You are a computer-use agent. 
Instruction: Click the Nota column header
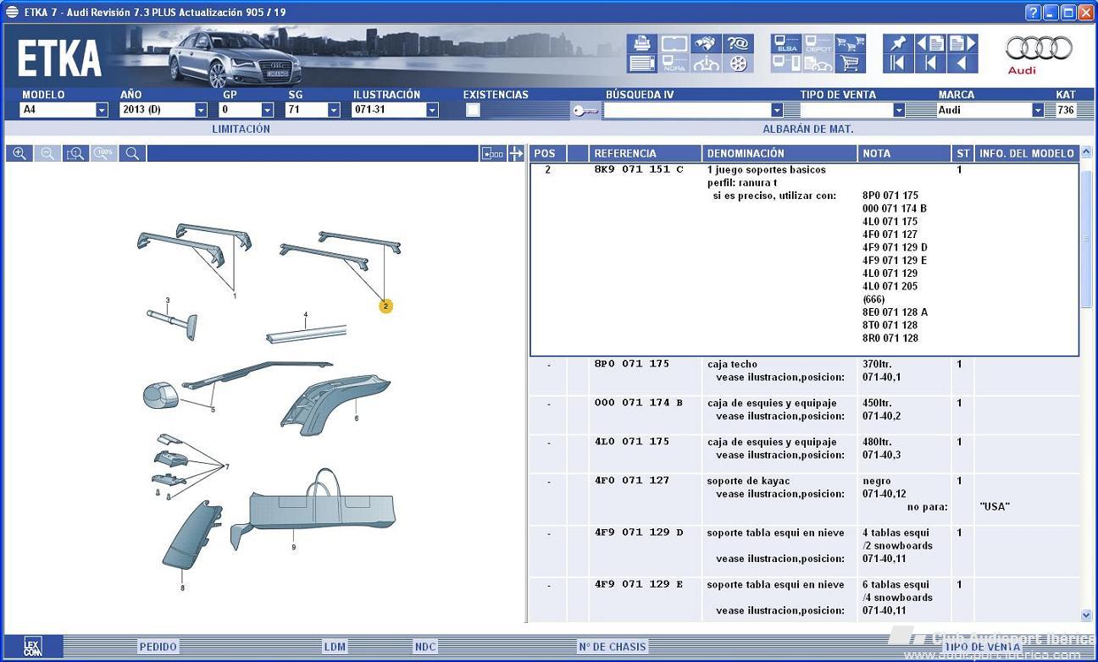[905, 153]
